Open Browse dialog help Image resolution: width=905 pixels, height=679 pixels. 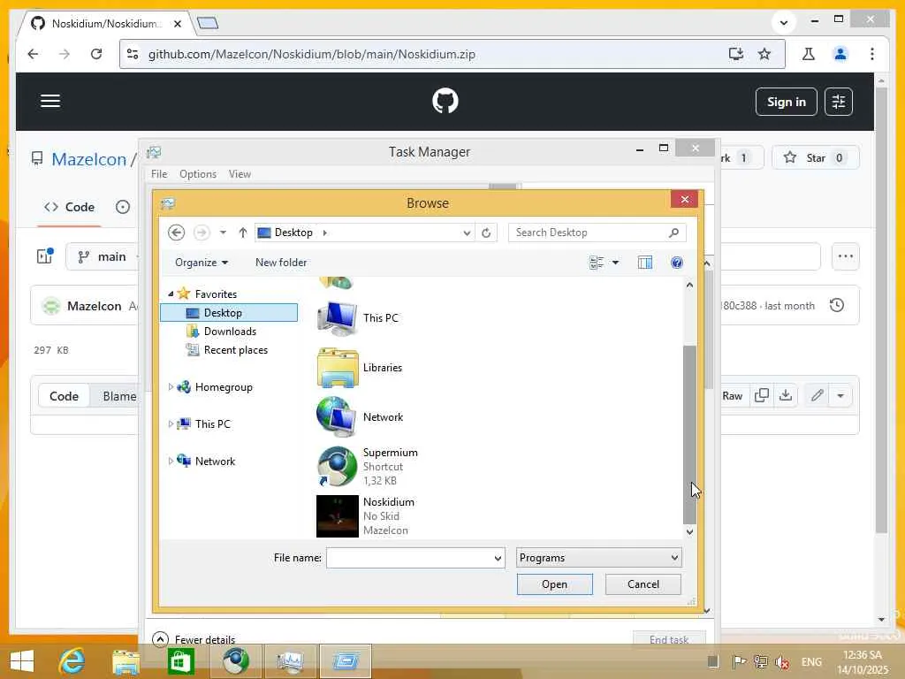pos(676,263)
